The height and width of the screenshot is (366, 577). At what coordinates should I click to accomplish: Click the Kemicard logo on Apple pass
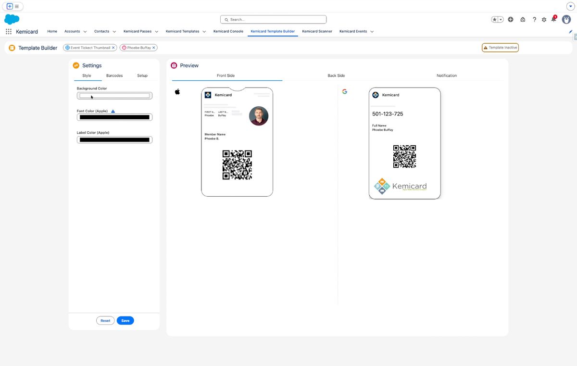(208, 95)
